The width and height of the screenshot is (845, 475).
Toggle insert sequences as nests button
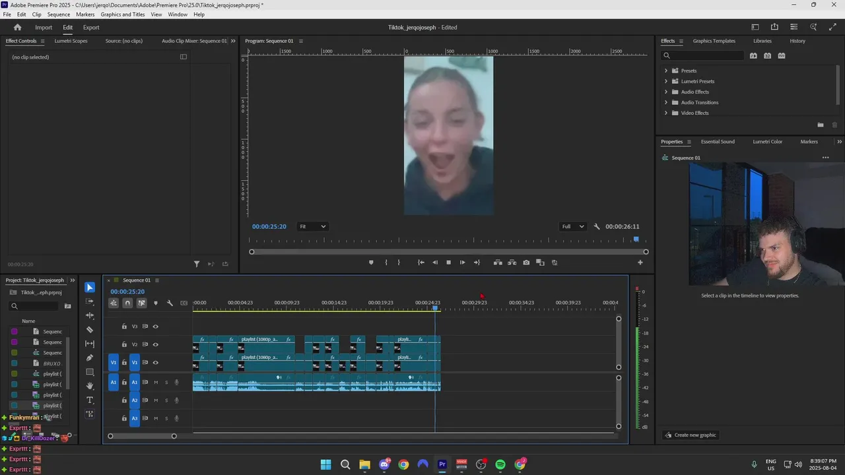point(114,303)
